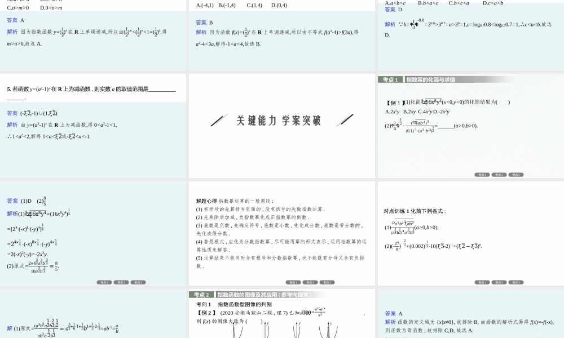Expand the 考点2 指数函数的图像及其应用 section header
The height and width of the screenshot is (338, 564).
[x=237, y=293]
